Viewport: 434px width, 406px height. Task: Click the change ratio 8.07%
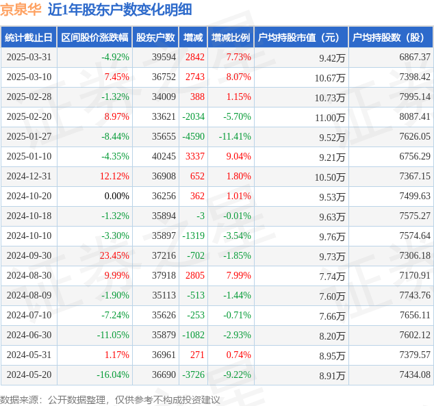pos(239,77)
